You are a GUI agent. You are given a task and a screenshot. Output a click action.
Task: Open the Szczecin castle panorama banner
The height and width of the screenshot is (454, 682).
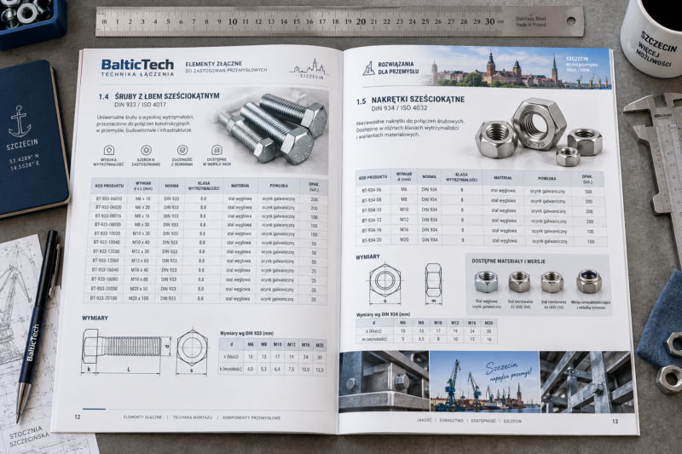tap(516, 68)
